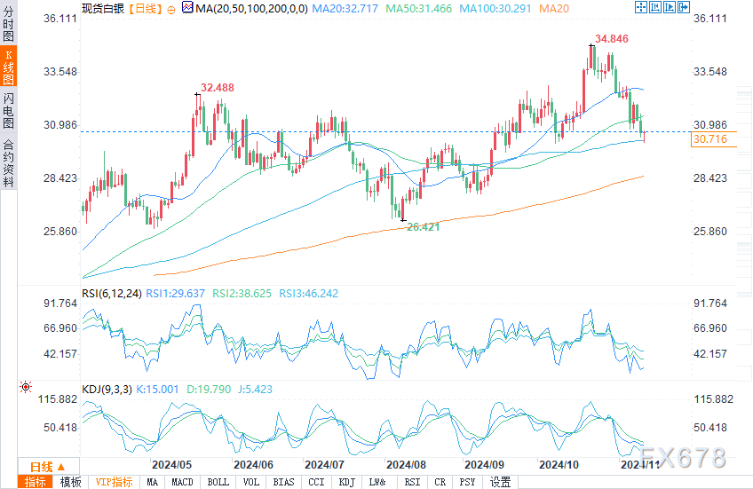The height and width of the screenshot is (489, 753).
Task: Click the 26.421 low price marker
Action: [x=423, y=227]
